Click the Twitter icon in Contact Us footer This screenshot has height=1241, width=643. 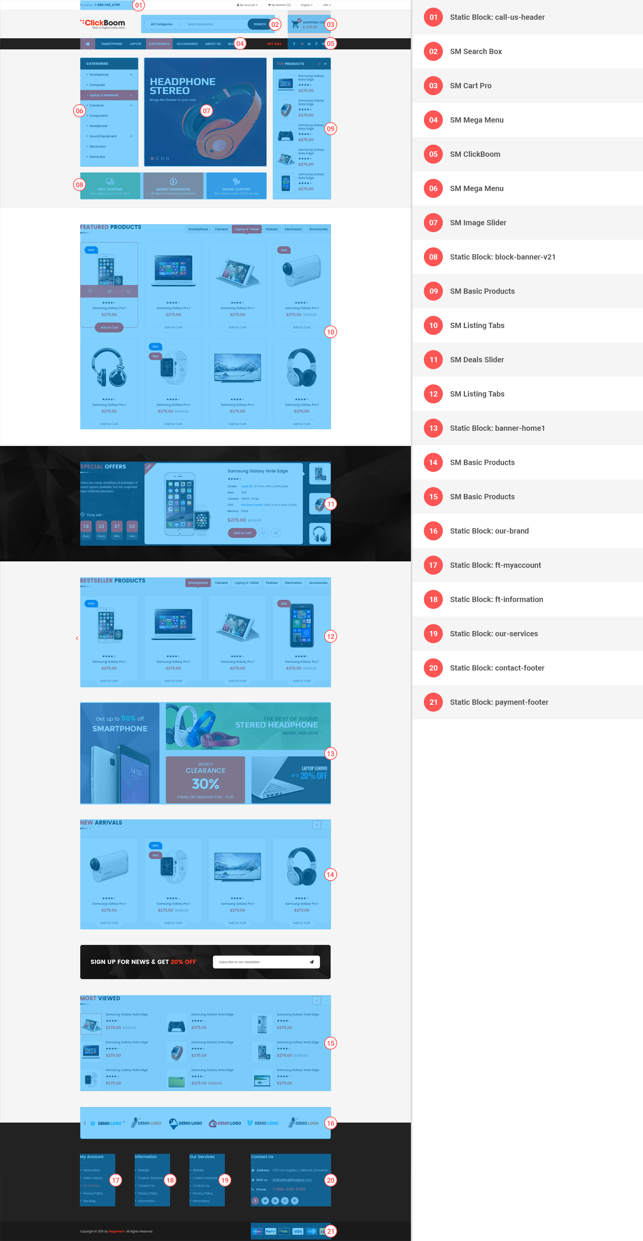(266, 1201)
